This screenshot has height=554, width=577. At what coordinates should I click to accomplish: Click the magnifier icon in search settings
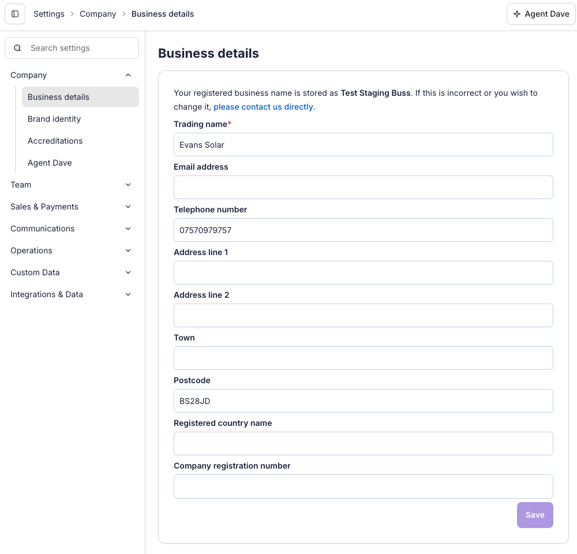17,48
